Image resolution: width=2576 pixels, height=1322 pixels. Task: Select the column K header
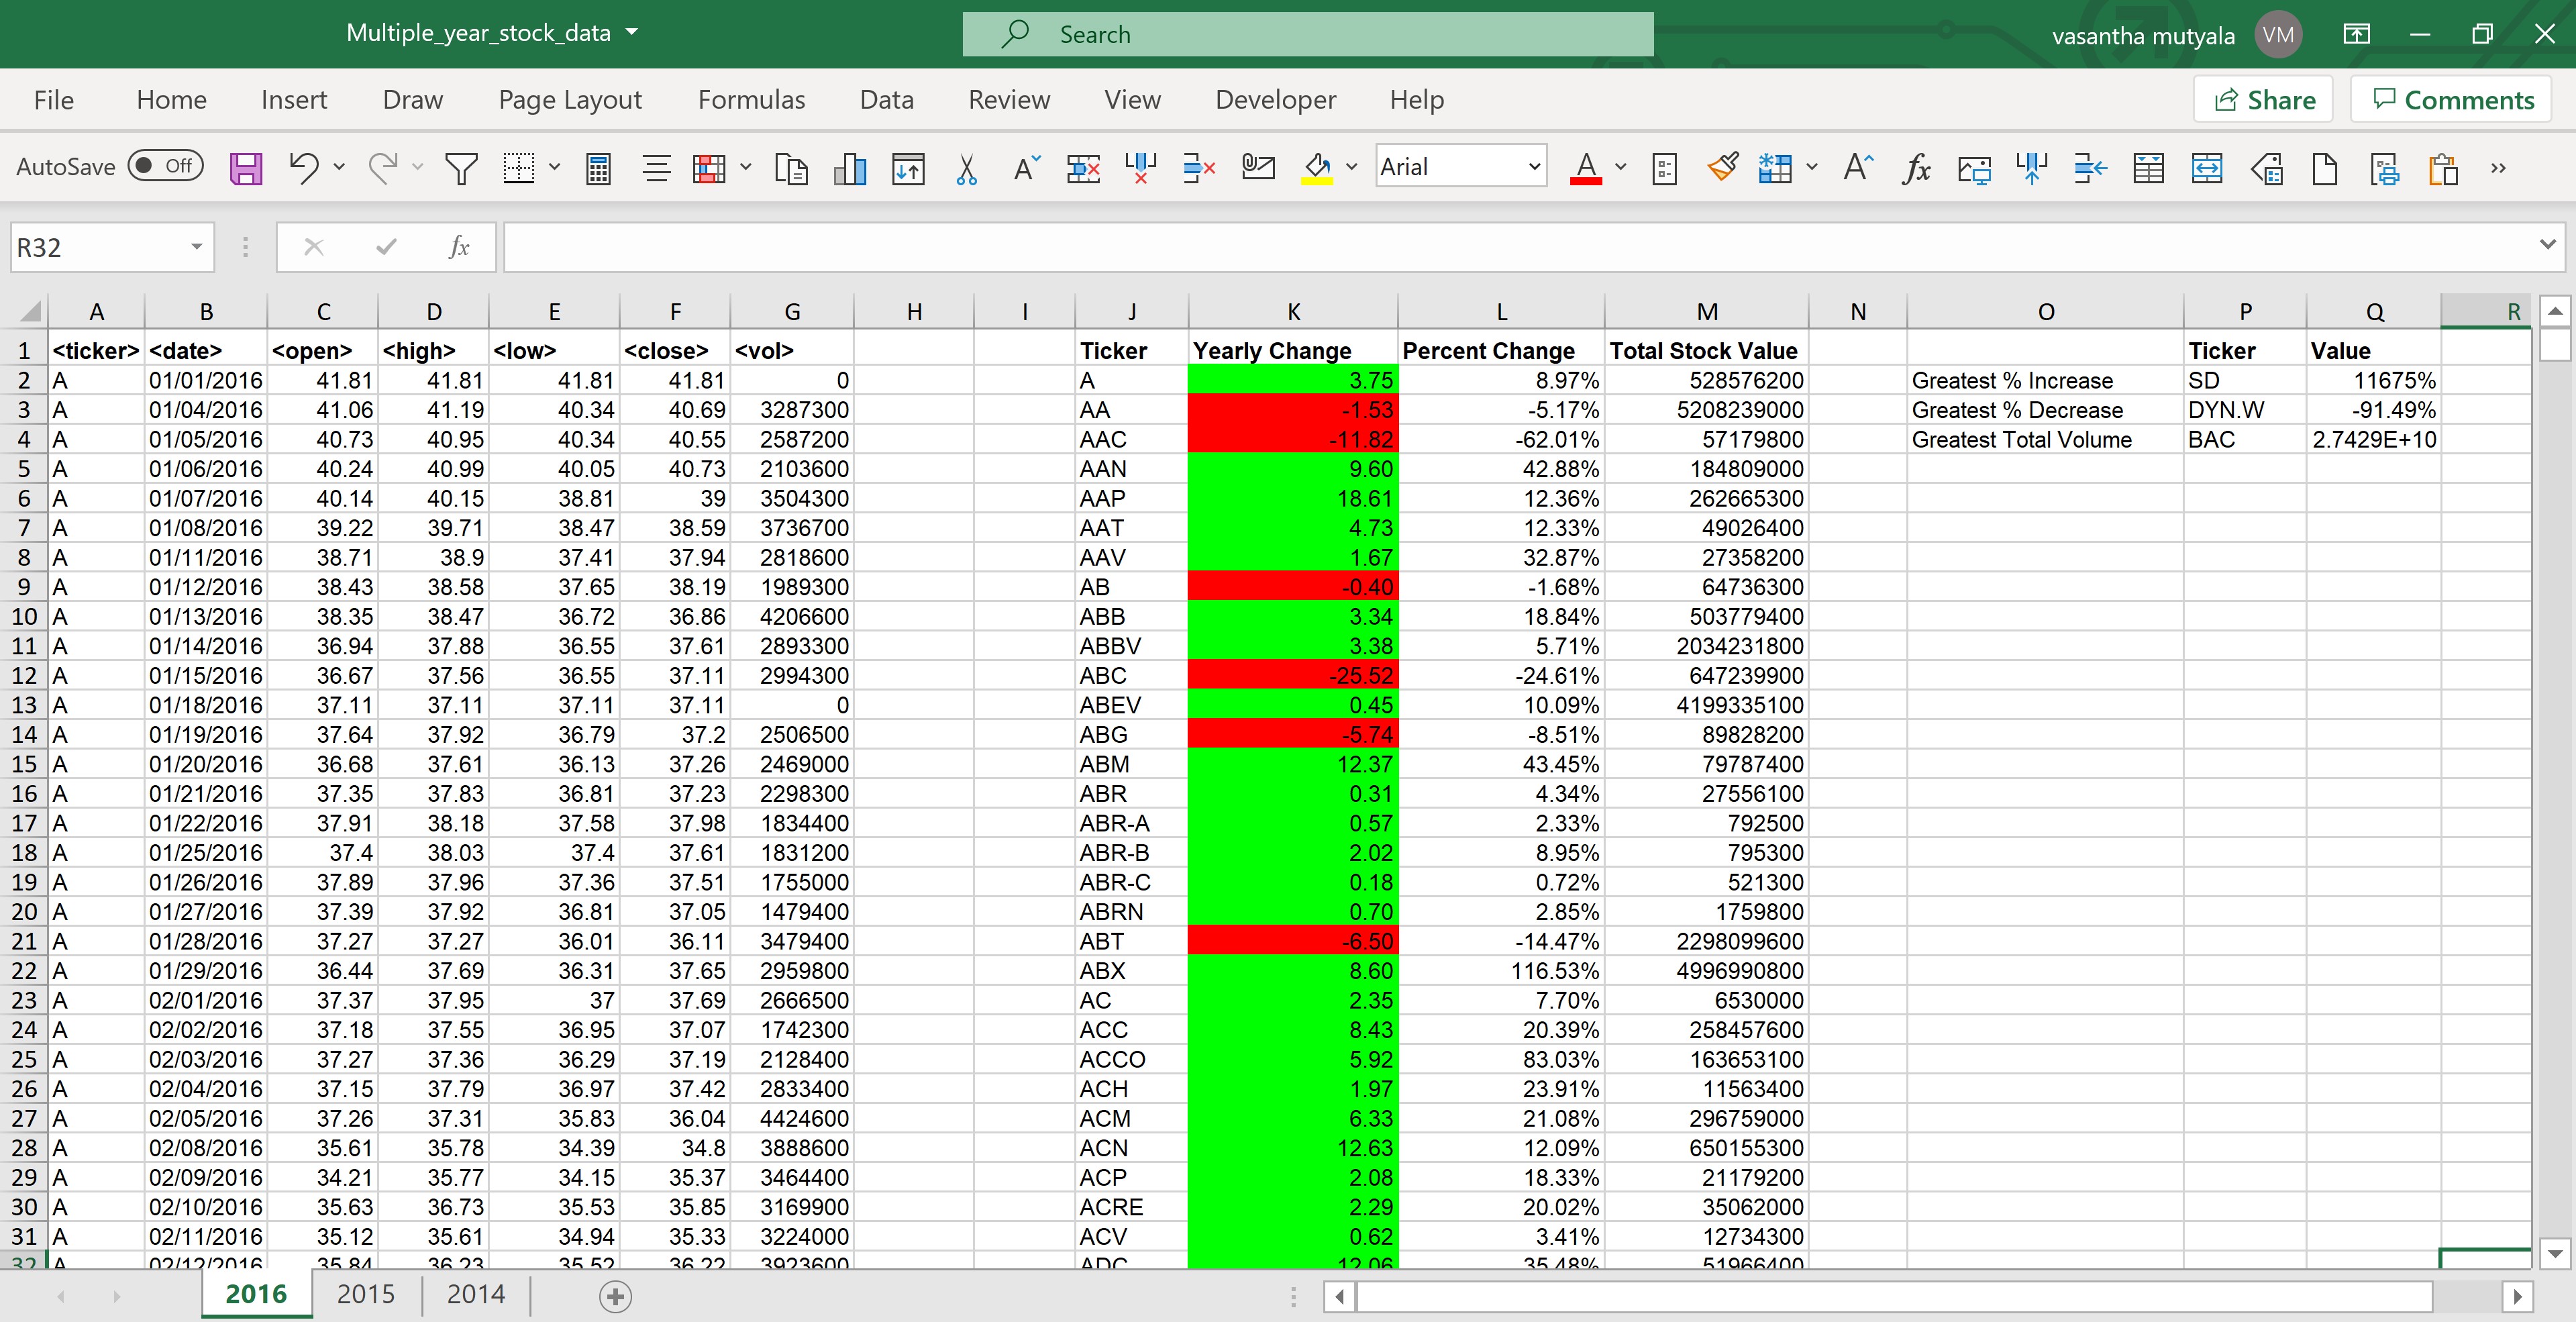pyautogui.click(x=1293, y=311)
